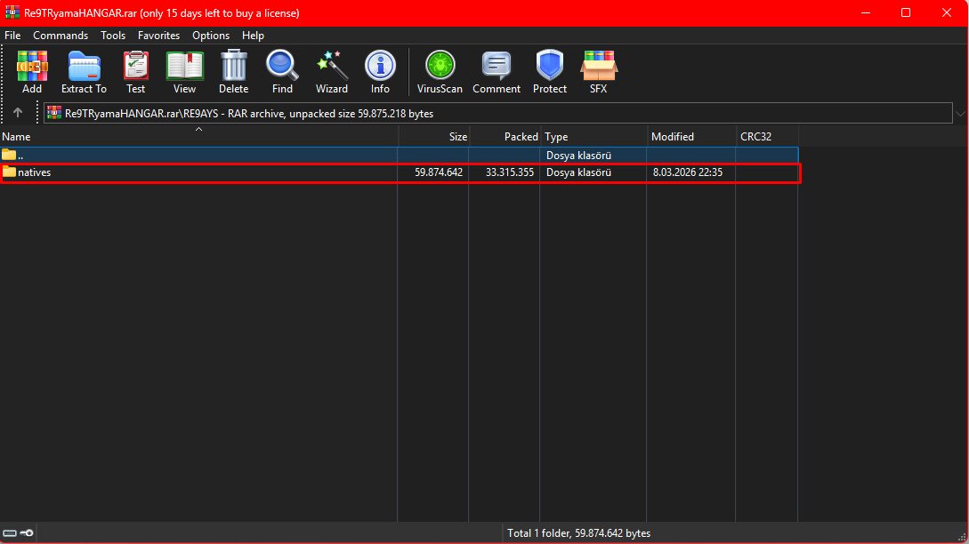Click the Extract To toolbar icon
The image size is (969, 544).
pos(84,72)
